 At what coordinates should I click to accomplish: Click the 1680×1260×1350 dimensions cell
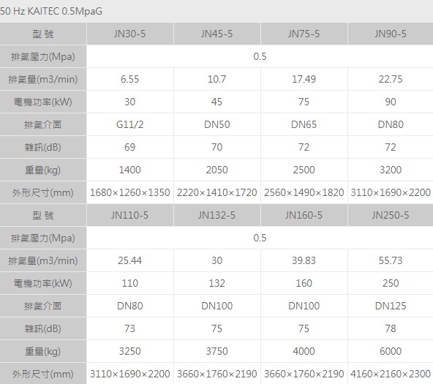click(x=129, y=192)
